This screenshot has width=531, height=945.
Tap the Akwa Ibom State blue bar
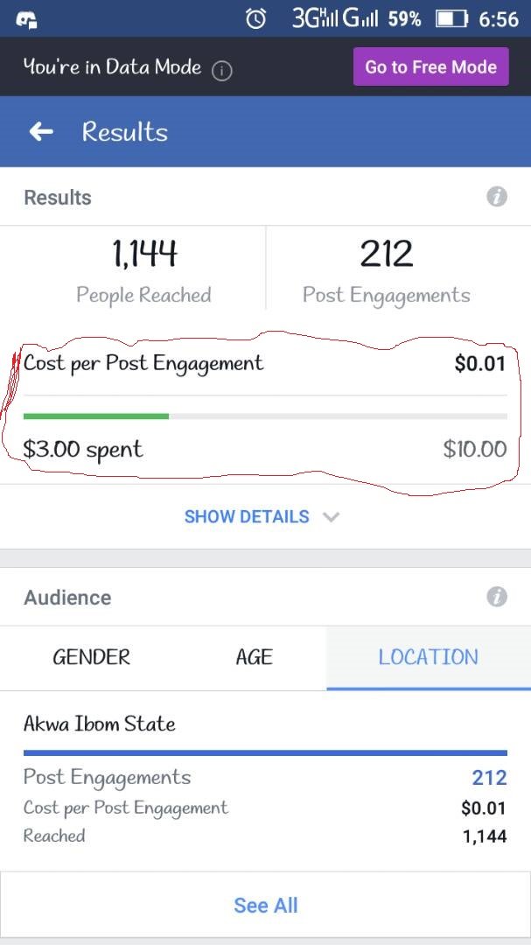click(265, 752)
